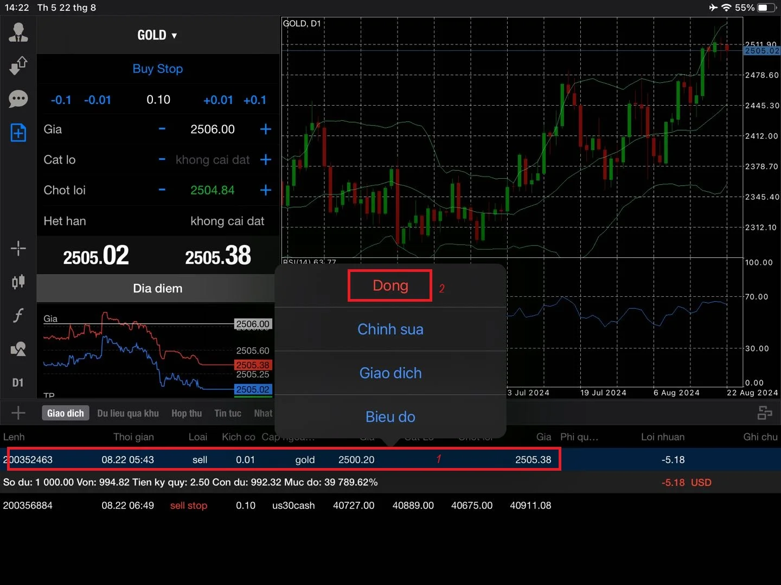Open the accounts profile icon
The image size is (781, 585).
point(18,32)
